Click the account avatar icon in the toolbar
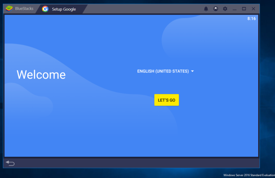275x178 pixels. click(215, 8)
